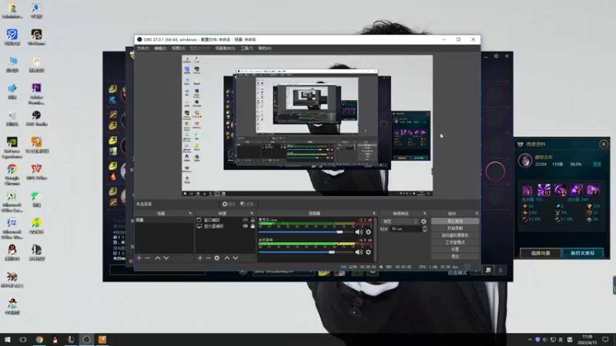The width and height of the screenshot is (616, 346).
Task: Open 台式音响 audio settings gear
Action: pyautogui.click(x=368, y=252)
